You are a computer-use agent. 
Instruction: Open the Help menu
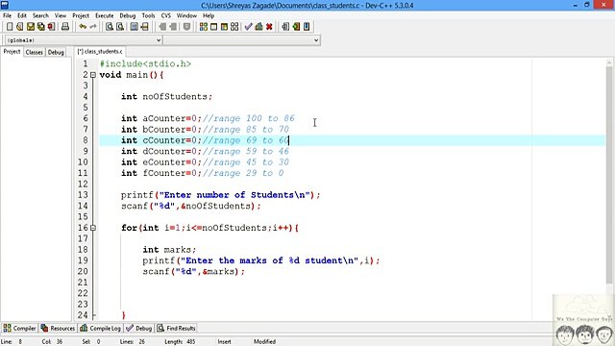point(209,15)
